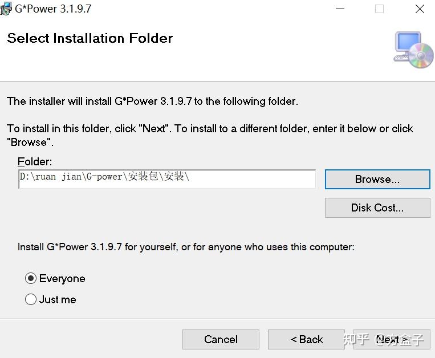Click the G*Power 3.1.9.7 title bar text
The image size is (435, 358).
53,9
